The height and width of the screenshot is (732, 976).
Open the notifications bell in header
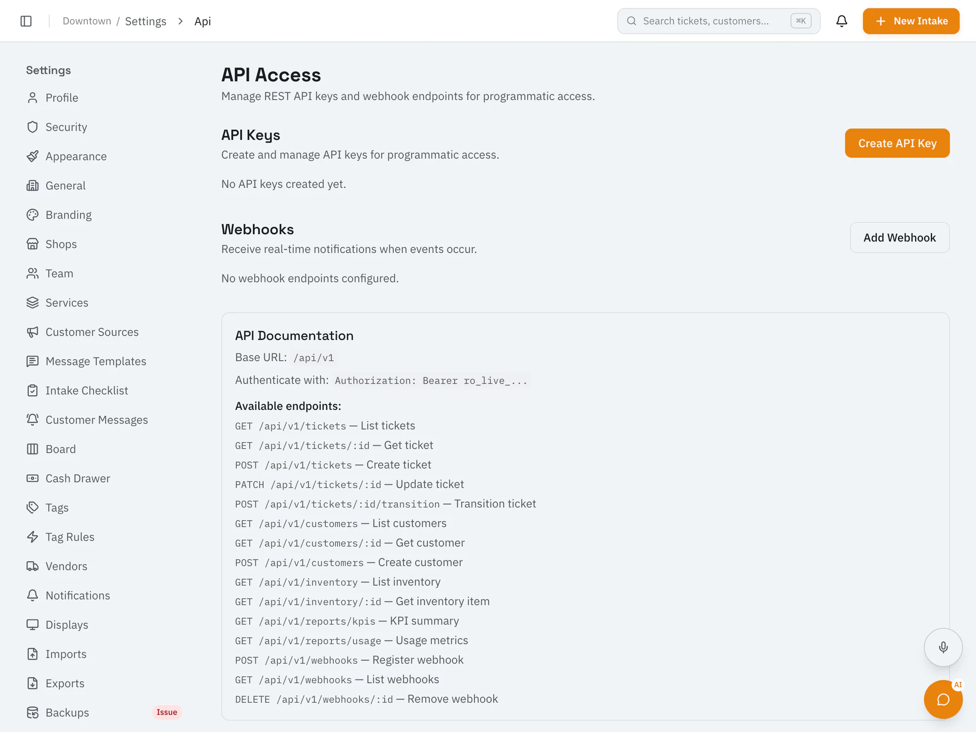point(841,21)
